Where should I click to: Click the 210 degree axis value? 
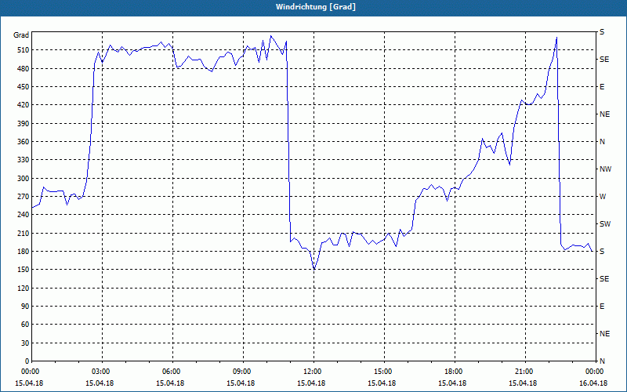24,233
